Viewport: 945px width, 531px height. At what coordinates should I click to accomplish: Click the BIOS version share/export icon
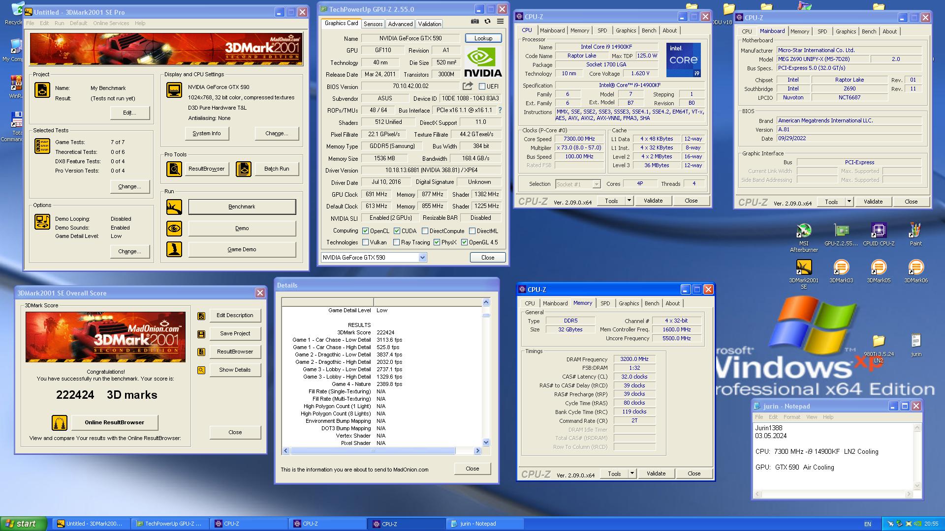[x=468, y=86]
